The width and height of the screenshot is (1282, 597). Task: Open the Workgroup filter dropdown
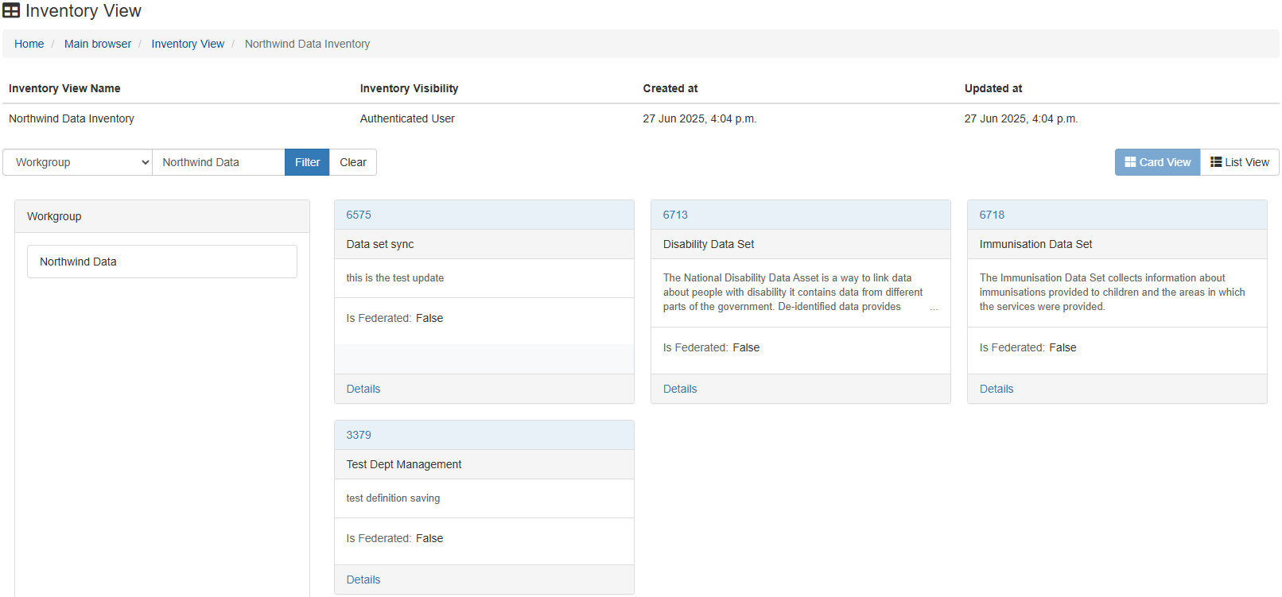point(77,162)
